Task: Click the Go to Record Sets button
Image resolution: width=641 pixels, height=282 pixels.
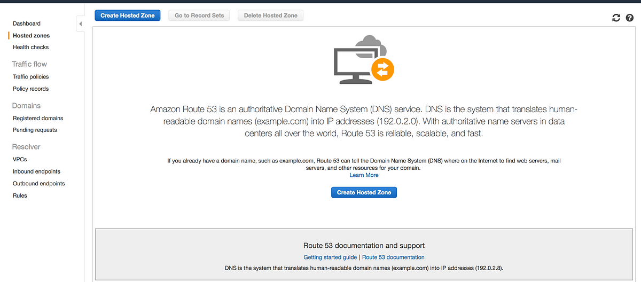Action: pos(199,15)
